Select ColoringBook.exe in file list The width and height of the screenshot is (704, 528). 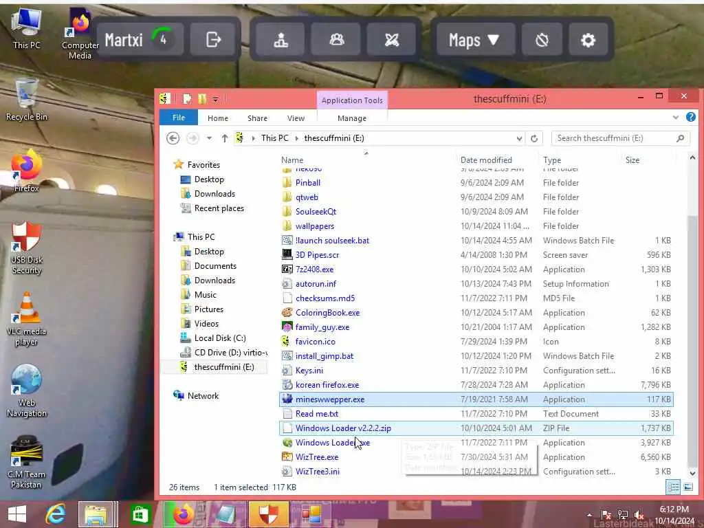[327, 313]
